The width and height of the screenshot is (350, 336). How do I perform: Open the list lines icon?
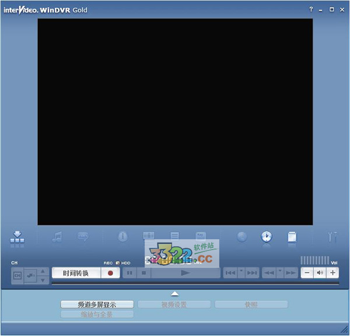pyautogui.click(x=174, y=235)
